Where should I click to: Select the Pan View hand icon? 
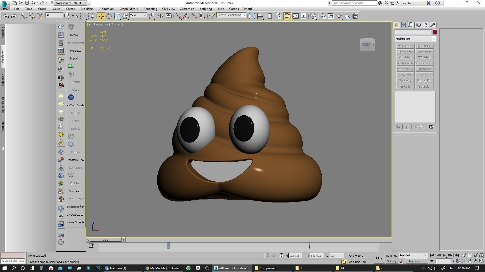coord(470,261)
